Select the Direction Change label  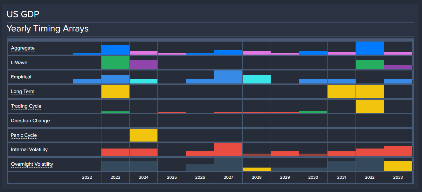[x=30, y=121]
